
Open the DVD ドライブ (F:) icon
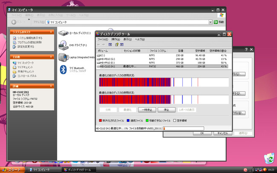[63, 45]
